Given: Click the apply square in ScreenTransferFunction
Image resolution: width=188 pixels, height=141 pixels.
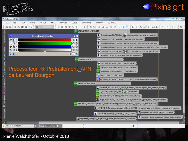Looking at the screenshot, I should point(14,54).
